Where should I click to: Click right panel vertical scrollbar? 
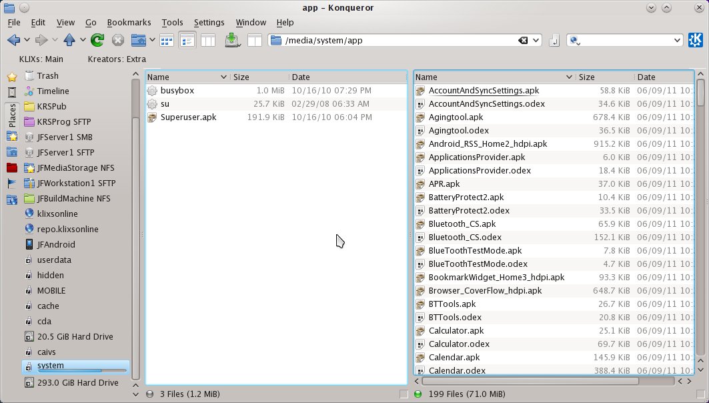700,92
